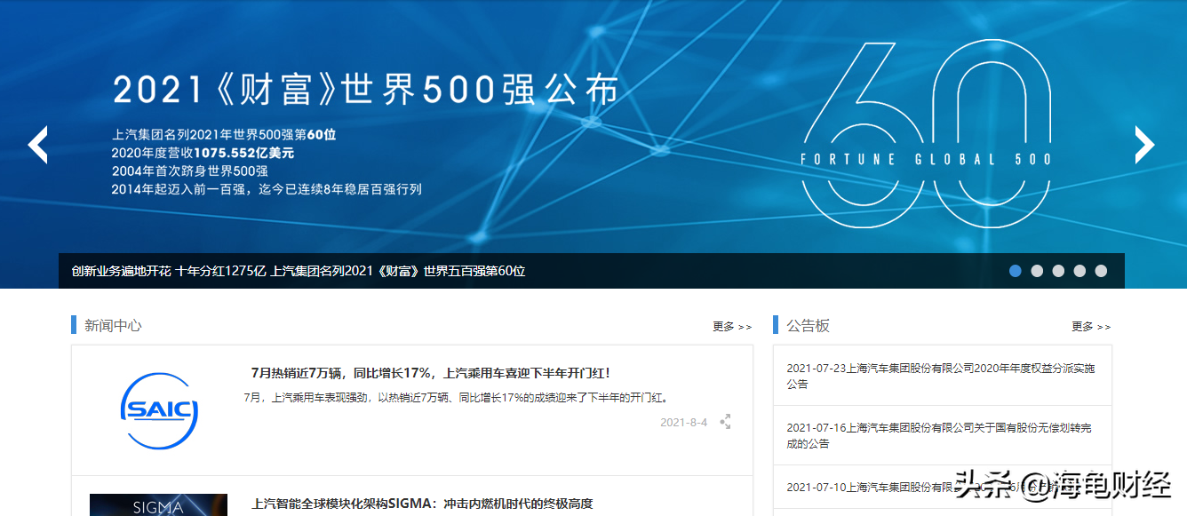Select the fourth carousel dot indicator
This screenshot has height=516, width=1187.
click(1079, 271)
